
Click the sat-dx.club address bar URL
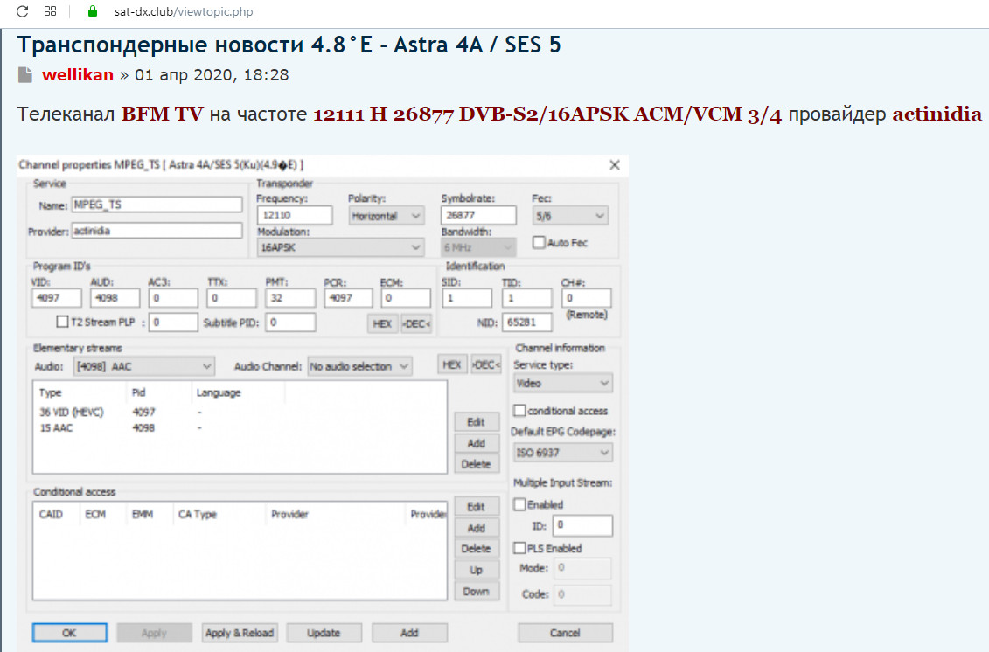tap(184, 11)
